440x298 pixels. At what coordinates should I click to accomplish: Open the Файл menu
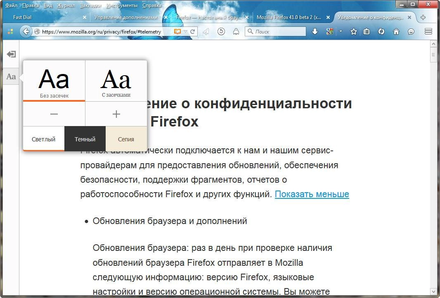coord(11,5)
